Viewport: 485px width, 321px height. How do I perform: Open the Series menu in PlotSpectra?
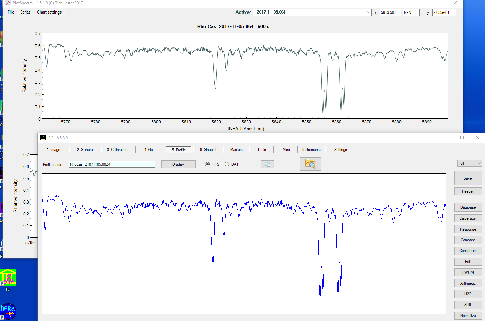click(x=25, y=12)
